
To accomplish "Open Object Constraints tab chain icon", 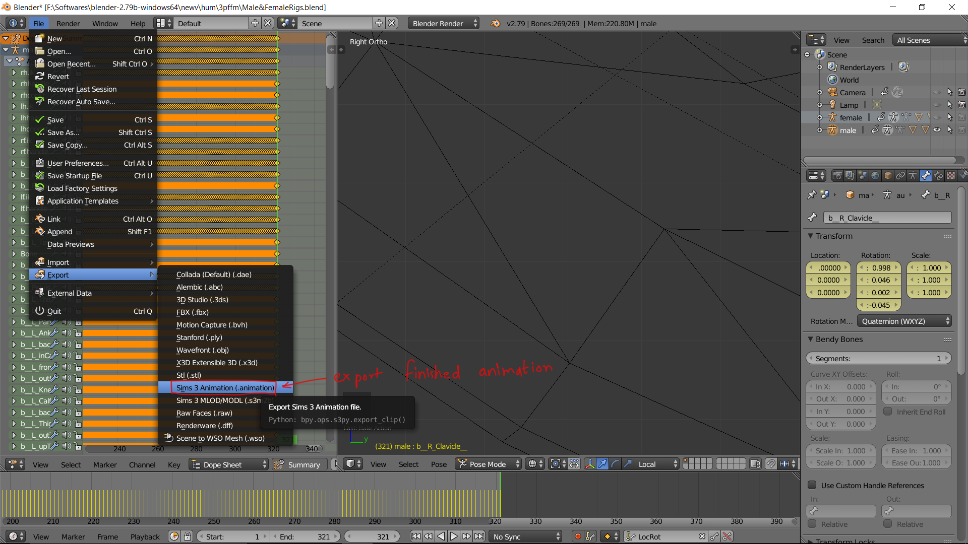I will pos(900,175).
